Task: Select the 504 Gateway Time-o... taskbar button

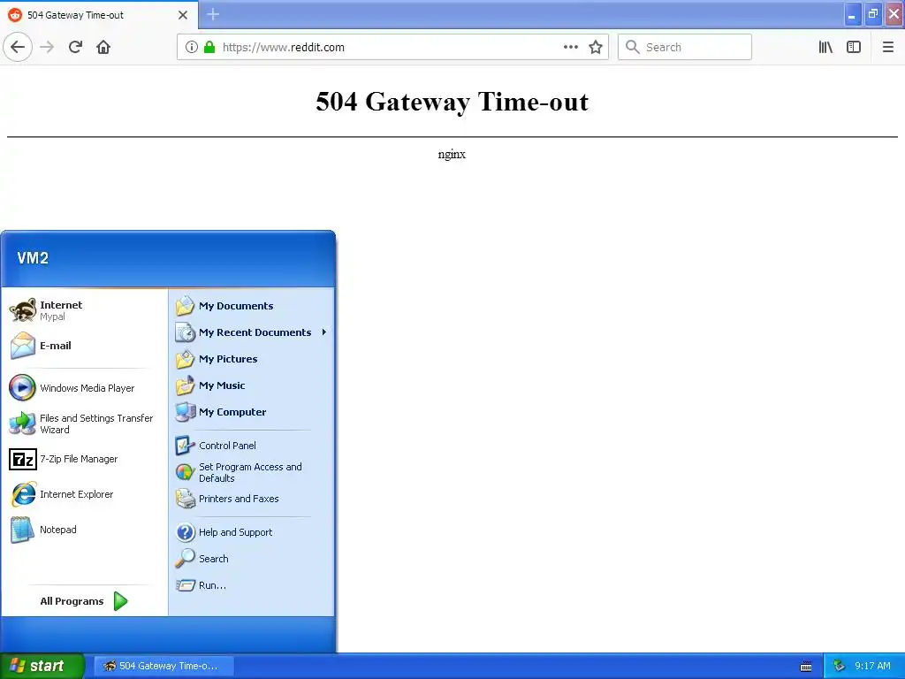Action: (x=164, y=666)
